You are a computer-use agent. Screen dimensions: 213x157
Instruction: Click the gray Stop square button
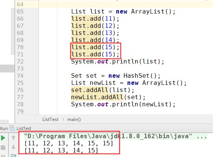(x=3, y=148)
